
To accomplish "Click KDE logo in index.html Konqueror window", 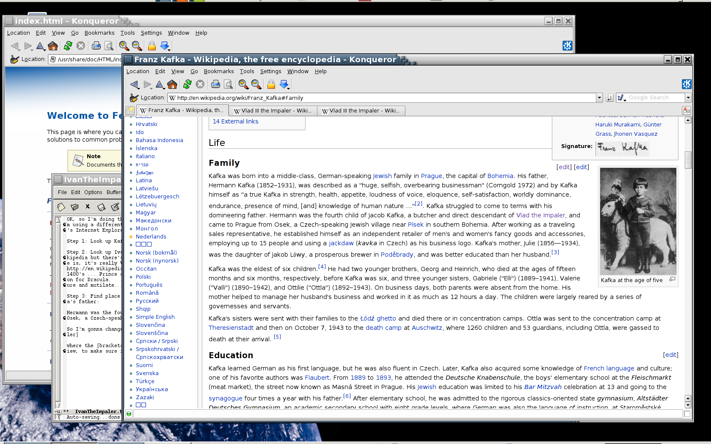I will point(567,46).
